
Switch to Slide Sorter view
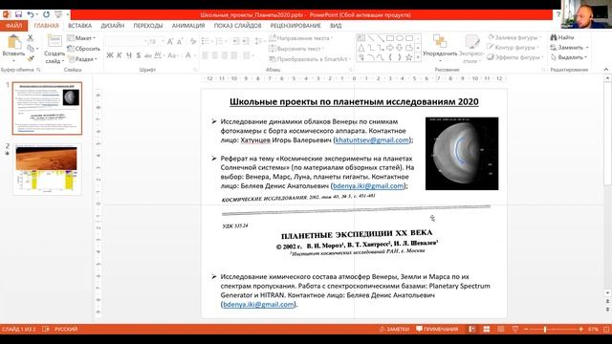pyautogui.click(x=487, y=329)
